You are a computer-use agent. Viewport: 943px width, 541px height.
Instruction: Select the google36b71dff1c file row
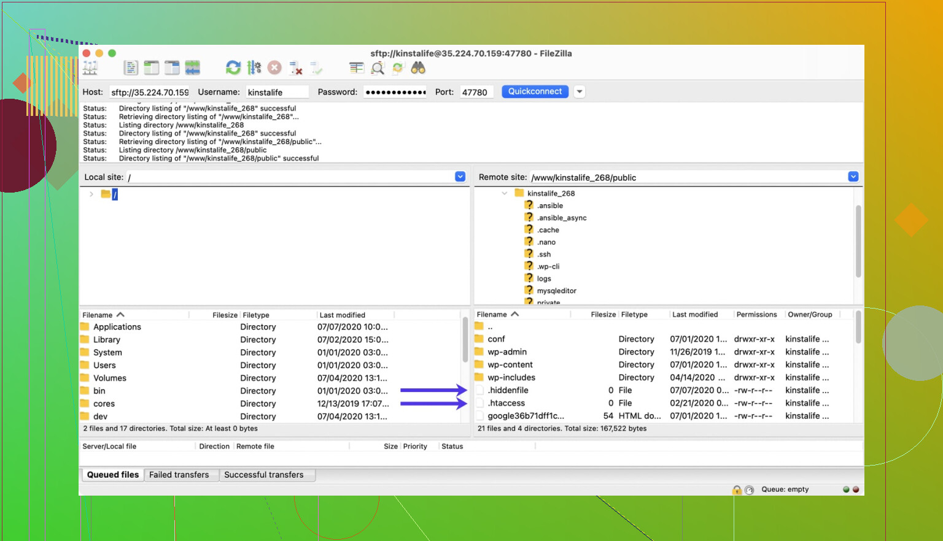663,416
